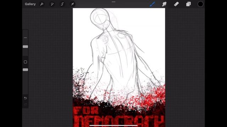Undo the last stroke with sidebar arrow
This screenshot has width=227, height=127.
[x=25, y=98]
